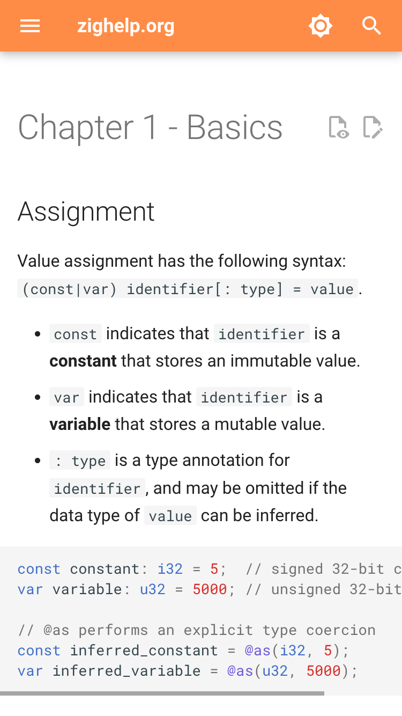Click the zighelp.org site title
Screen dimensions: 402x716
pyautogui.click(x=126, y=26)
